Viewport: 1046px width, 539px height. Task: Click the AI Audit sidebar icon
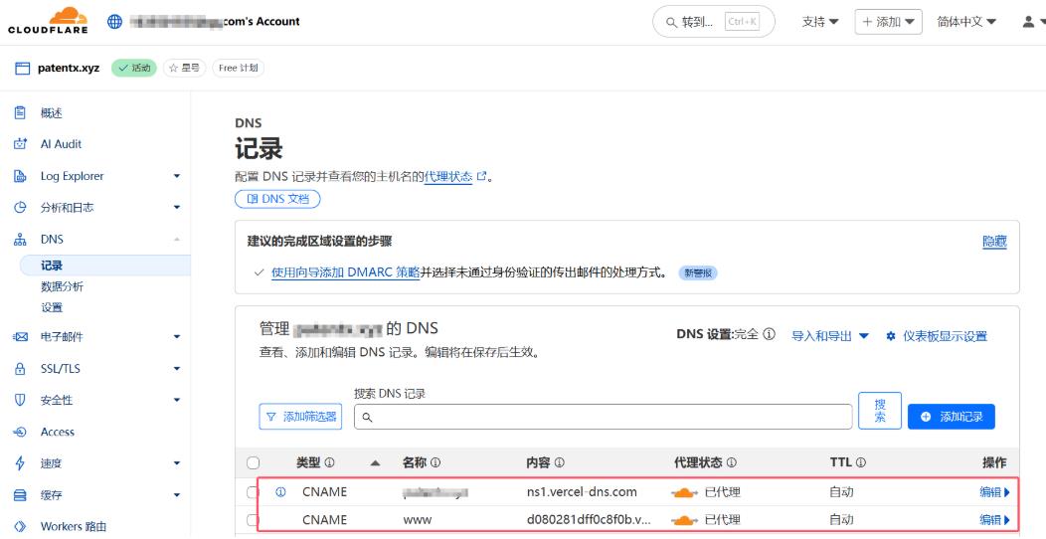[19, 144]
